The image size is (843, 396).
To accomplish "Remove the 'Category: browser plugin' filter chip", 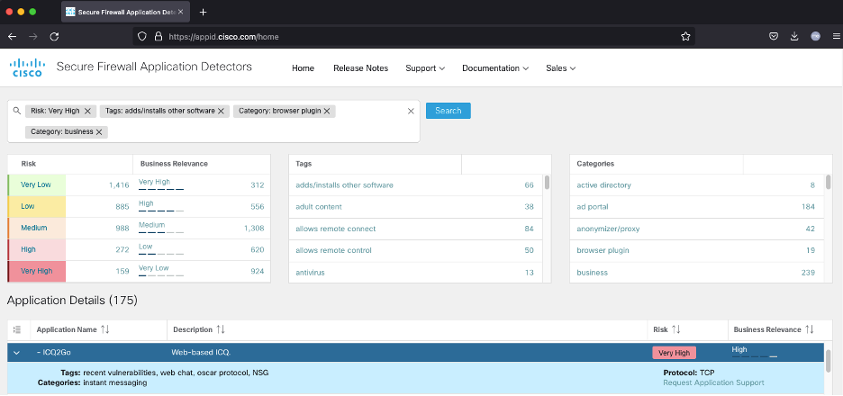I will (x=328, y=112).
